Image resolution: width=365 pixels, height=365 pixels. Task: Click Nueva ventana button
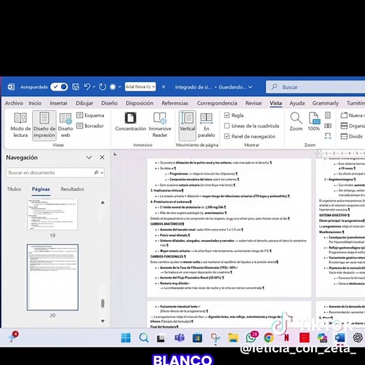352,115
